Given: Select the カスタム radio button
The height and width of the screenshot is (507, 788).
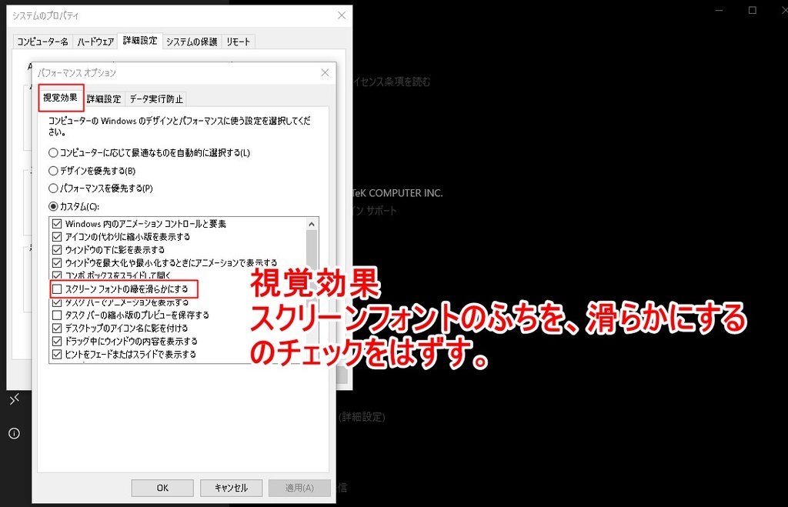Looking at the screenshot, I should click(53, 206).
